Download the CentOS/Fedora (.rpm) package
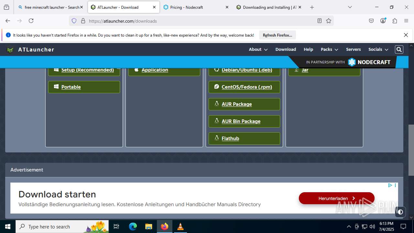The width and height of the screenshot is (414, 233). pos(244,87)
